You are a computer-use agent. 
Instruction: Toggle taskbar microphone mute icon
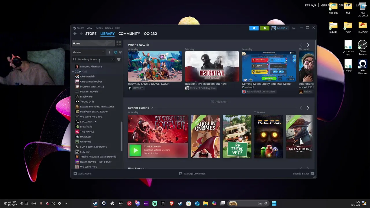coord(41,203)
